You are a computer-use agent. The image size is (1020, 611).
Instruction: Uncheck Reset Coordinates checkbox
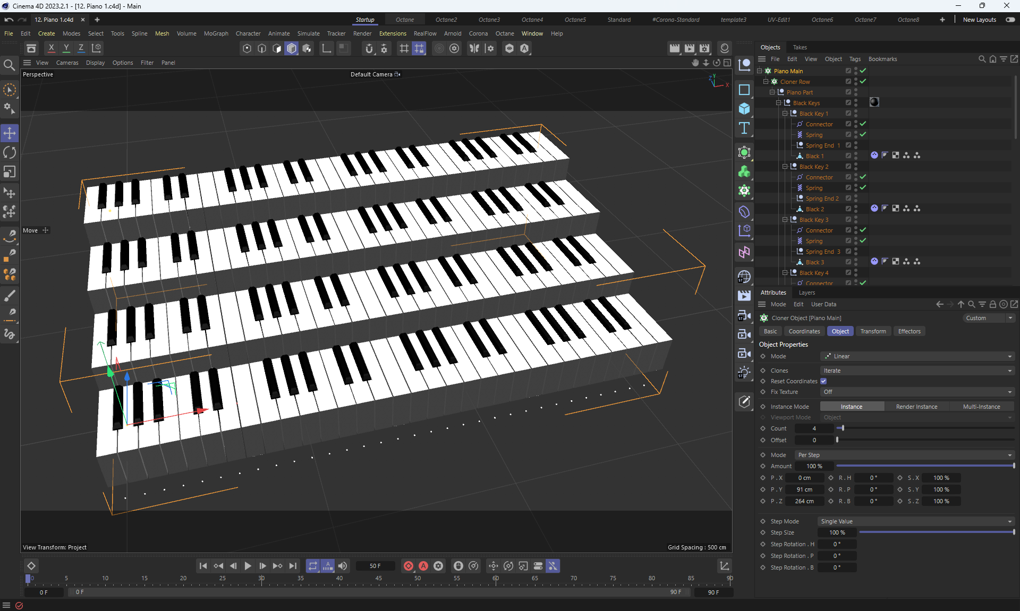pos(823,381)
